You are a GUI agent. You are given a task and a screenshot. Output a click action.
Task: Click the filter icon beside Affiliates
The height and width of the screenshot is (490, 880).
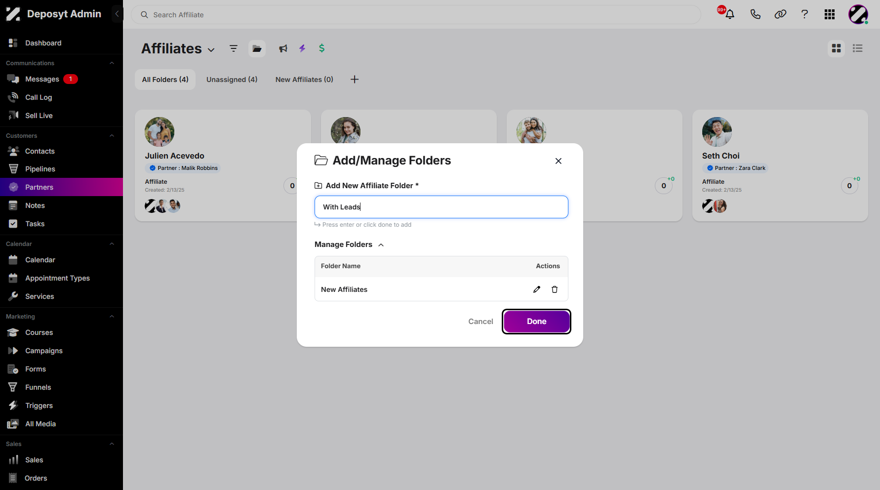(x=234, y=48)
